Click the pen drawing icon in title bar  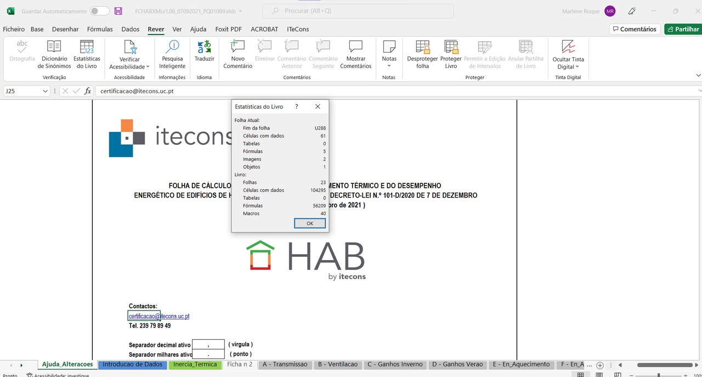(x=632, y=11)
